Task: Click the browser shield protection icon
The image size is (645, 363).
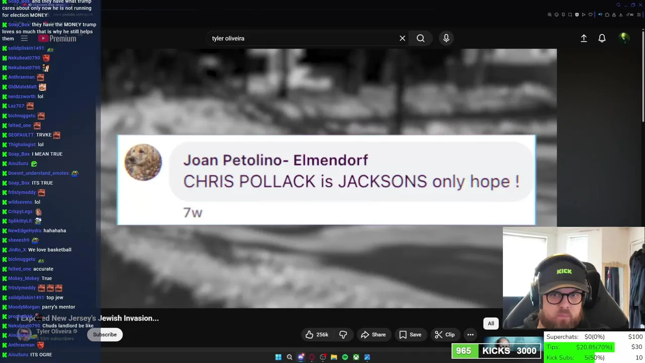Action: (x=577, y=15)
